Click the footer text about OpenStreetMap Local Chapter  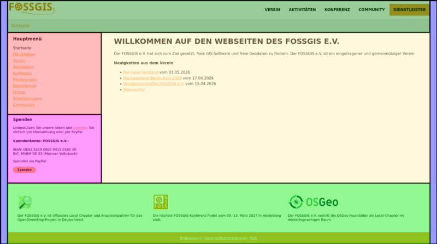coord(80,218)
